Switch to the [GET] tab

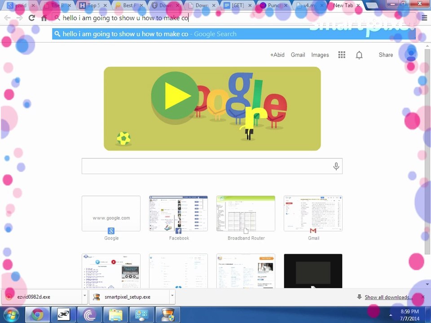(237, 5)
